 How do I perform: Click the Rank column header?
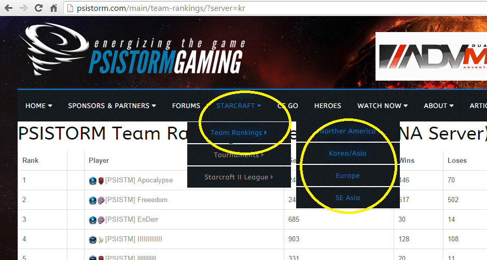[x=31, y=160]
